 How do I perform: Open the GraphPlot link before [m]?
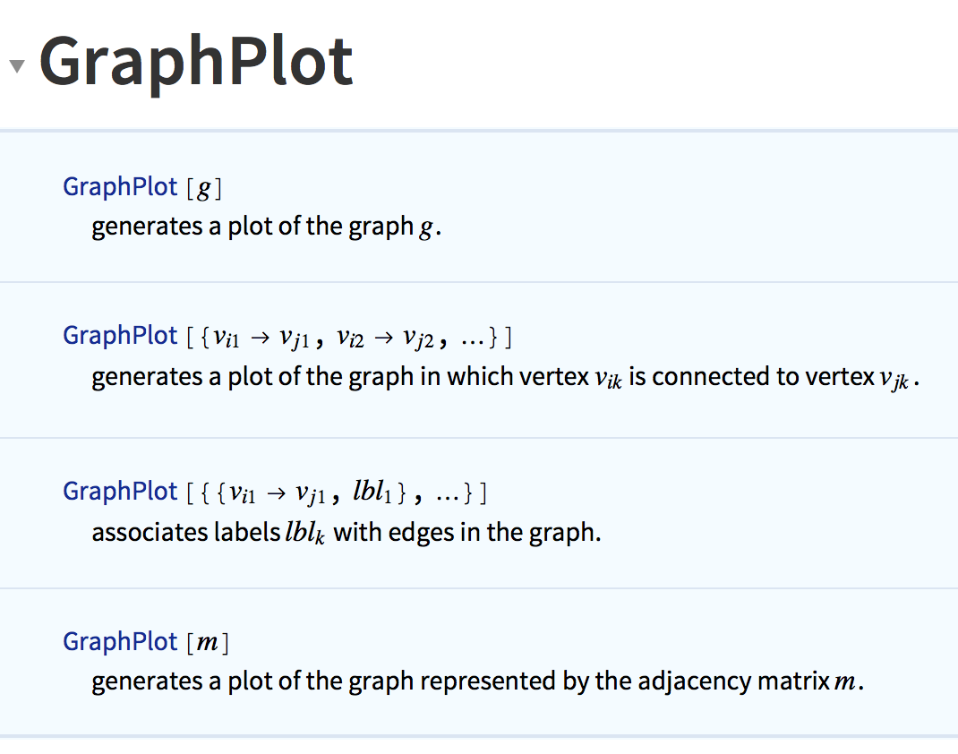pos(120,641)
